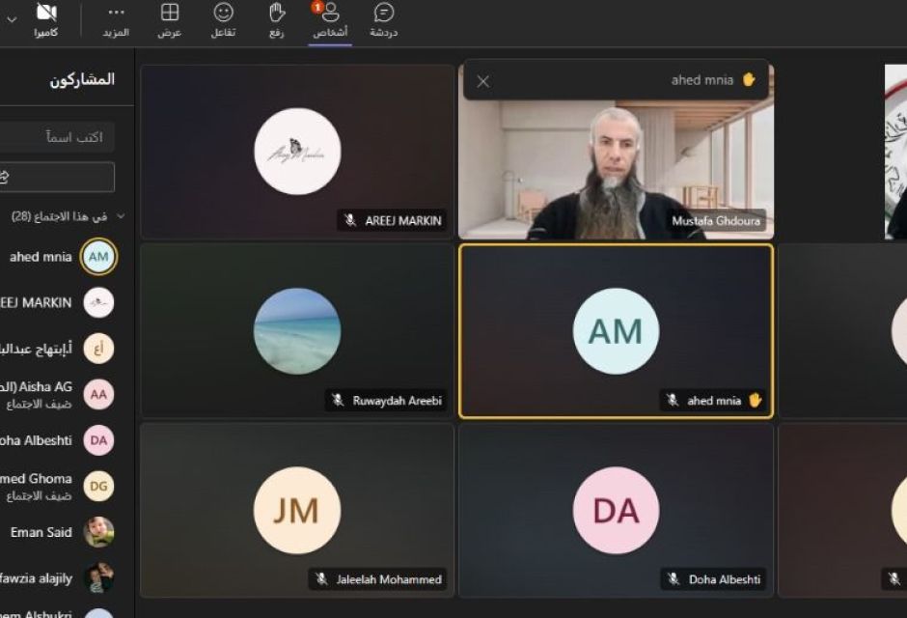Click muted mic icon on Ruwaydah Areebi tile
907x618 pixels.
tap(338, 401)
